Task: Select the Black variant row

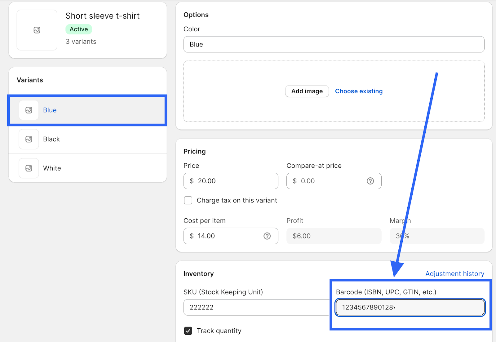Action: (x=88, y=139)
